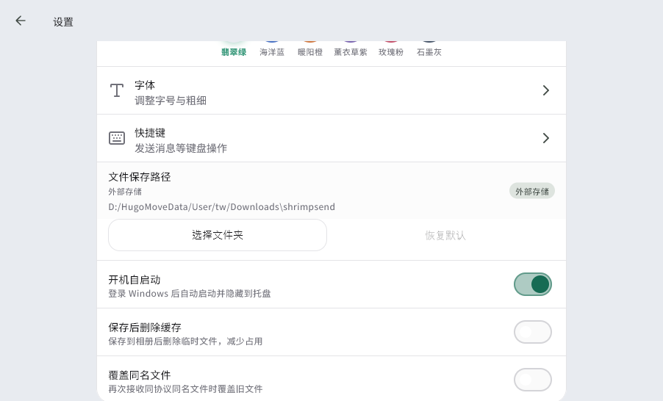The height and width of the screenshot is (401, 663).
Task: Click the 发送消息等键盘操作 subtitle
Action: tap(181, 148)
